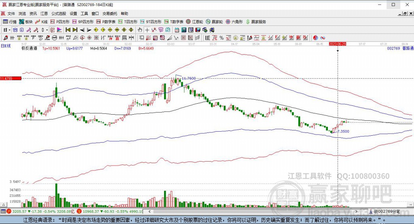Open the 文件 menu

click(x=11, y=13)
